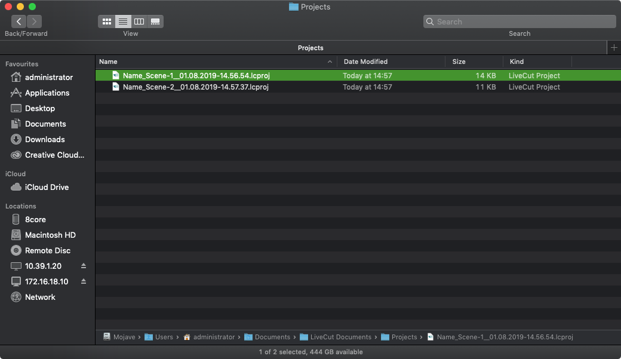Click the iCloud section header
Viewport: 621px width, 359px height.
16,174
